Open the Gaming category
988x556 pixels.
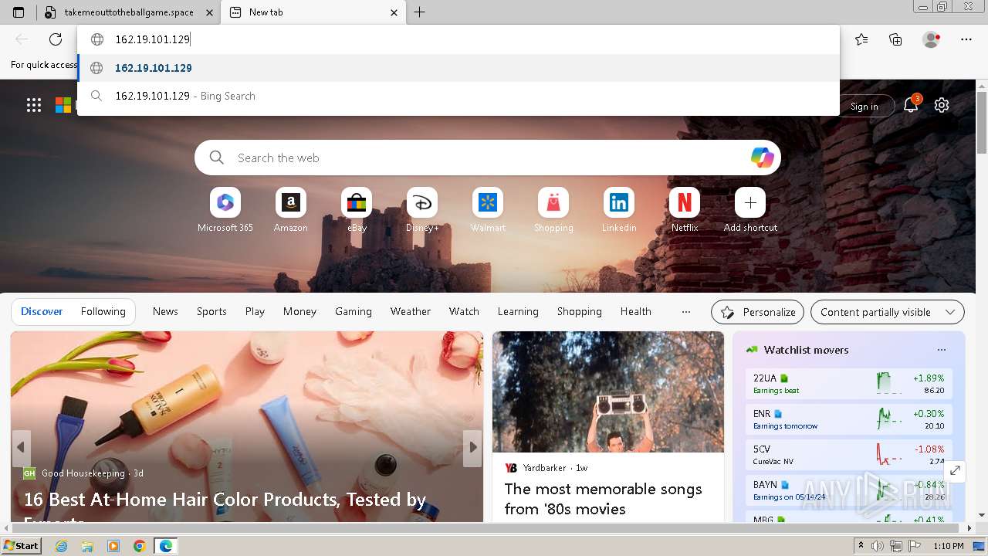[x=354, y=312]
